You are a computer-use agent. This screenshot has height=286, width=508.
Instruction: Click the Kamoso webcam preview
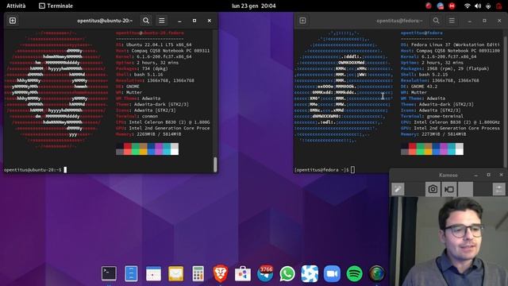(x=448, y=242)
